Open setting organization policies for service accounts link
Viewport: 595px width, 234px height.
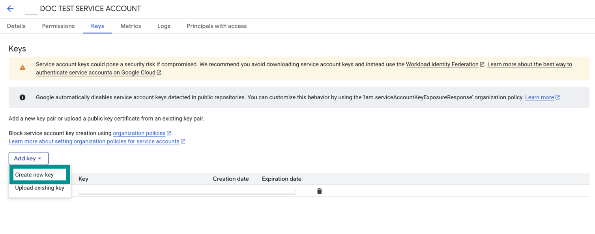94,141
